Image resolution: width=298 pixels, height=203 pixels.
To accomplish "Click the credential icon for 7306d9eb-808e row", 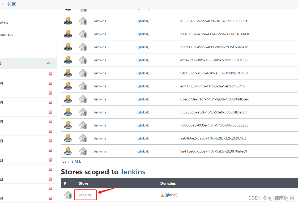I will pyautogui.click(x=68, y=125).
